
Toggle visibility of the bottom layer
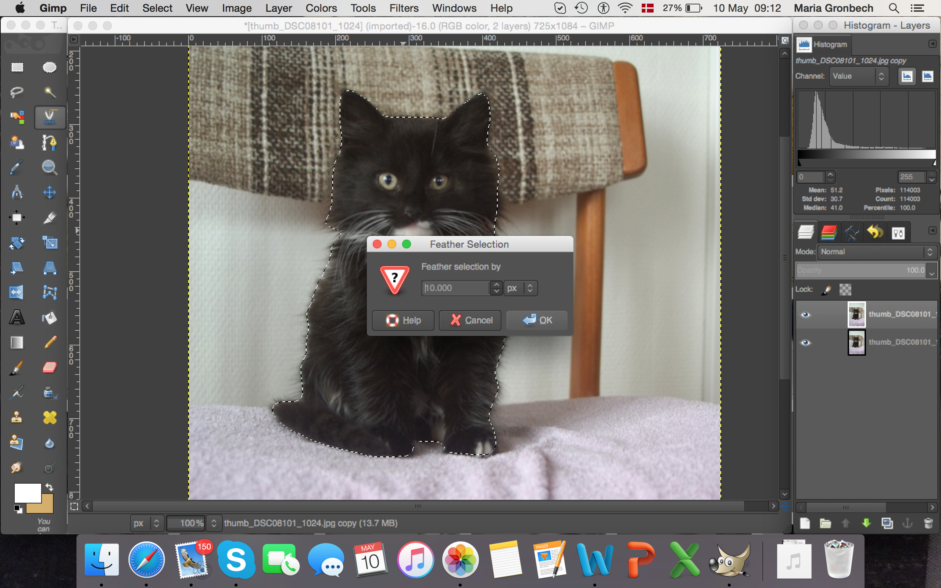805,342
